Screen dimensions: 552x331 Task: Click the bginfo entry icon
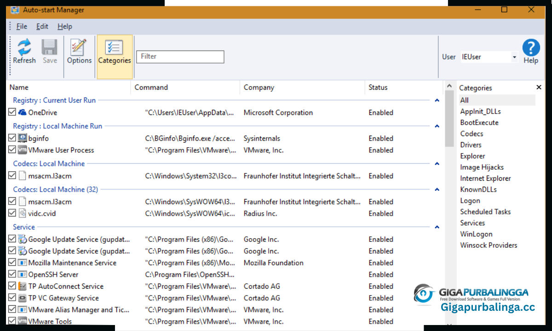[x=23, y=138]
